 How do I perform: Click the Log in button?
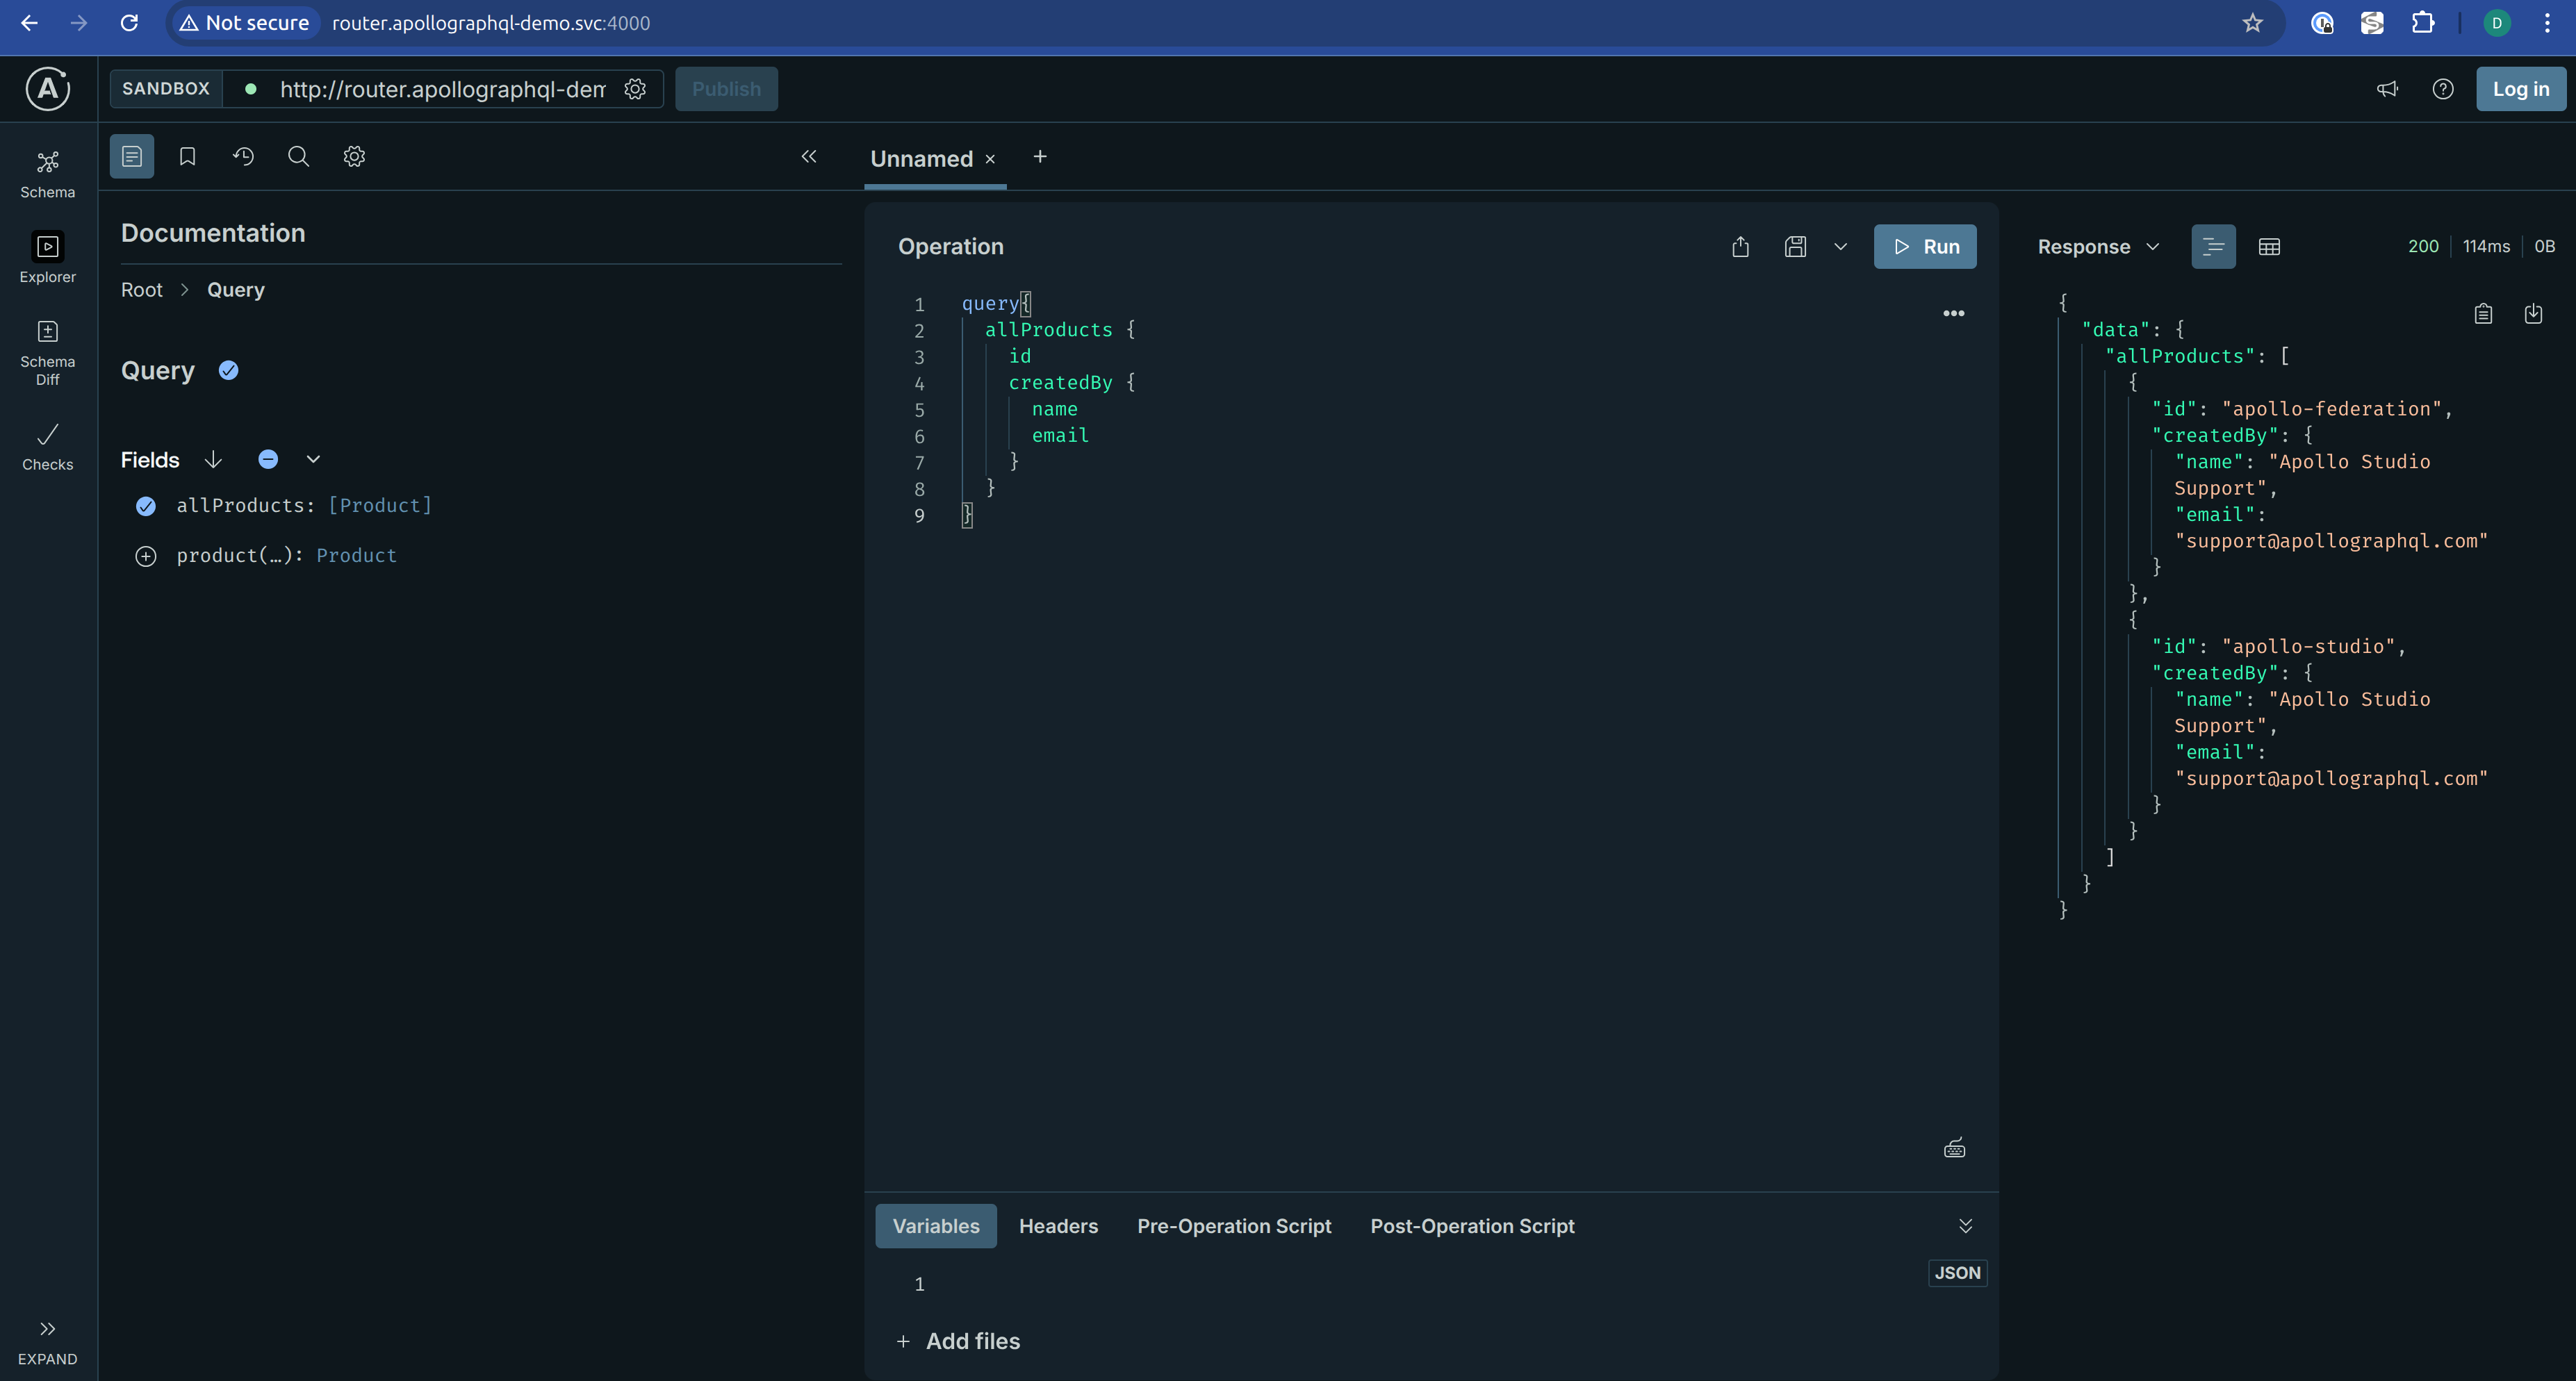pyautogui.click(x=2520, y=89)
